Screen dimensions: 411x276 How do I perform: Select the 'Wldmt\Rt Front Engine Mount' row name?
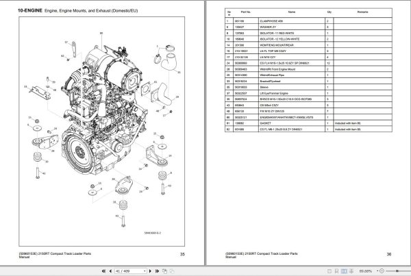[x=277, y=69]
